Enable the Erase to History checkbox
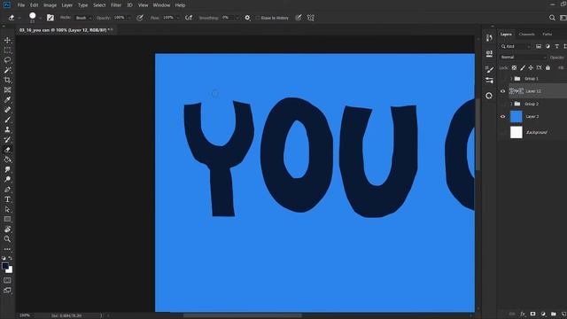The image size is (567, 319). pos(258,18)
